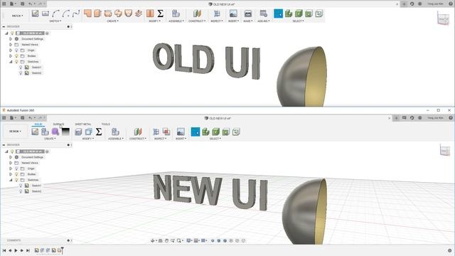Click Save button in bottom window
455x256 pixels.
pyautogui.click(x=22, y=118)
